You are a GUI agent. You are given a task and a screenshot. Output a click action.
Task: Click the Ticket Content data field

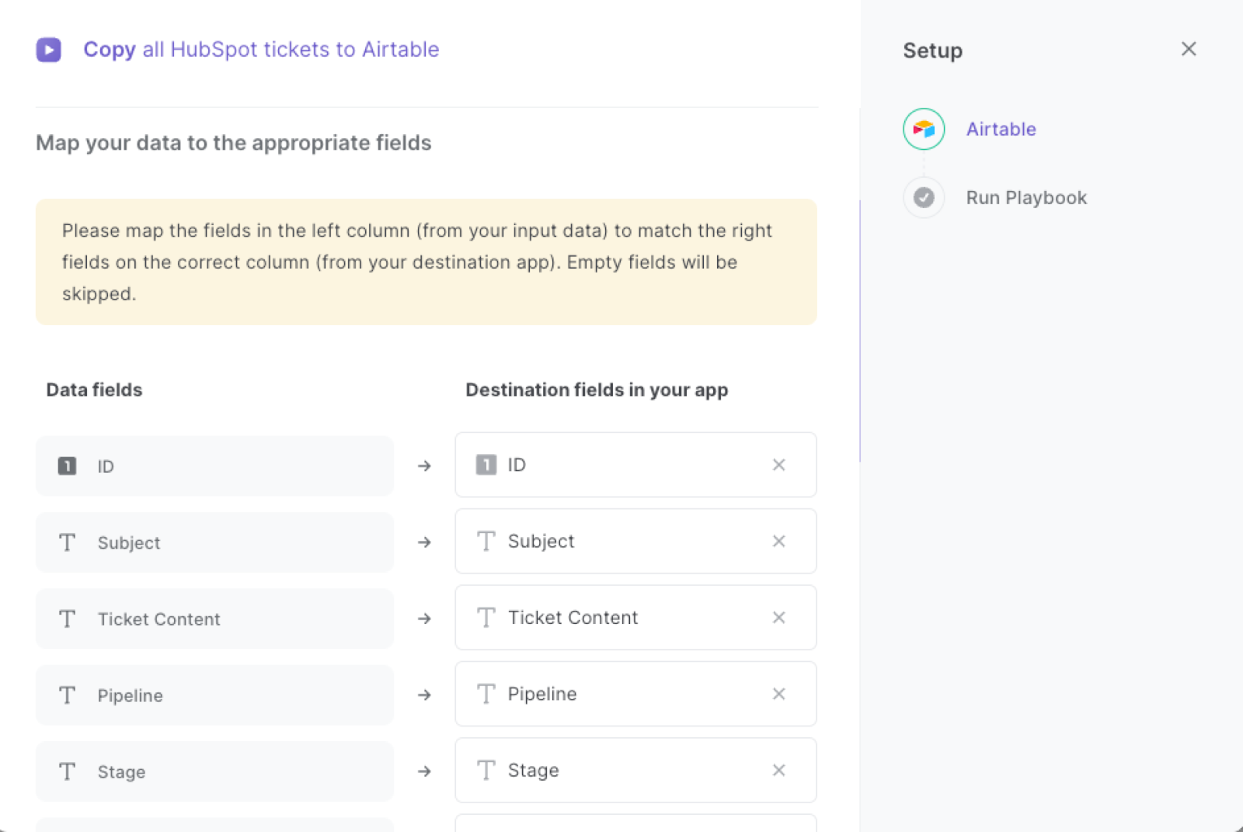point(214,619)
